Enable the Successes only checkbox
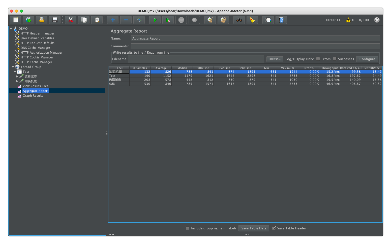 (x=335, y=59)
